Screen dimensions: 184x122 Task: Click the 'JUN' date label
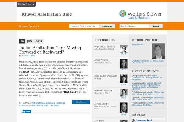29,41
